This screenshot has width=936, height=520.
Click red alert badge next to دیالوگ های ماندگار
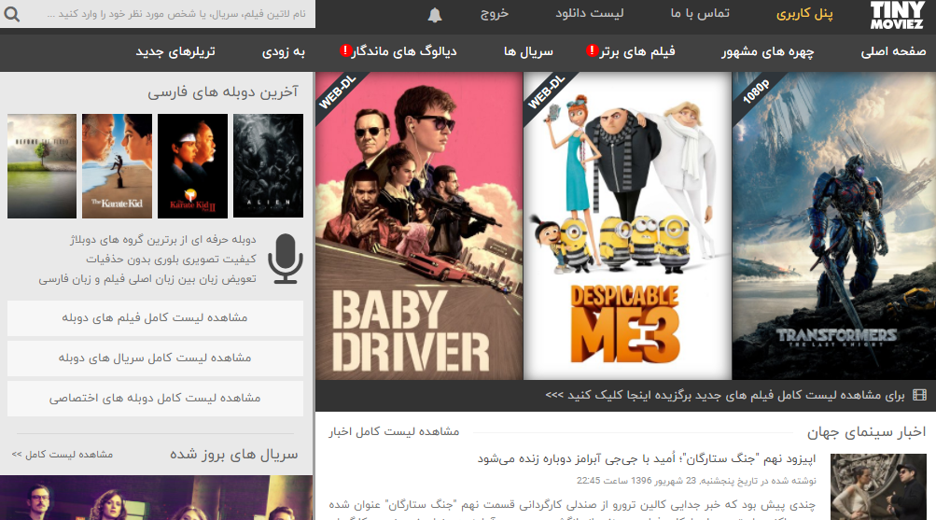point(345,50)
